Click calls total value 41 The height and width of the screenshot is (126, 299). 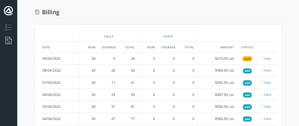click(x=133, y=82)
